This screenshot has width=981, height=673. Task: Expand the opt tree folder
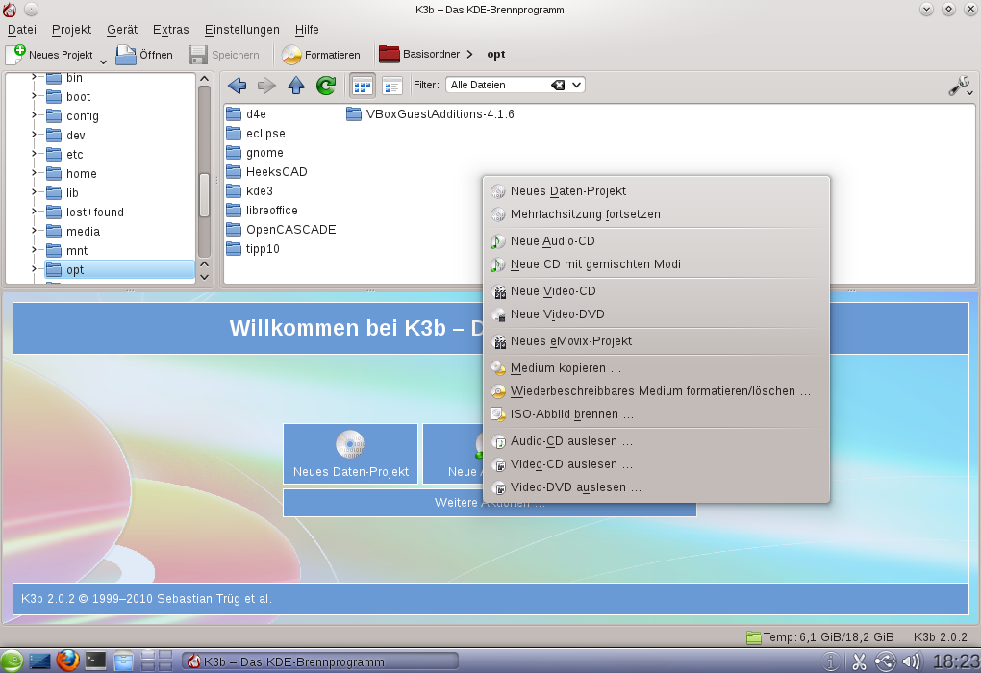coord(34,269)
